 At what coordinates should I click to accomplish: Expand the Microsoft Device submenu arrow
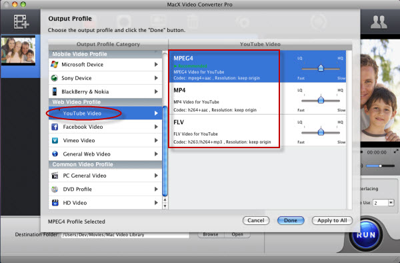(156, 64)
